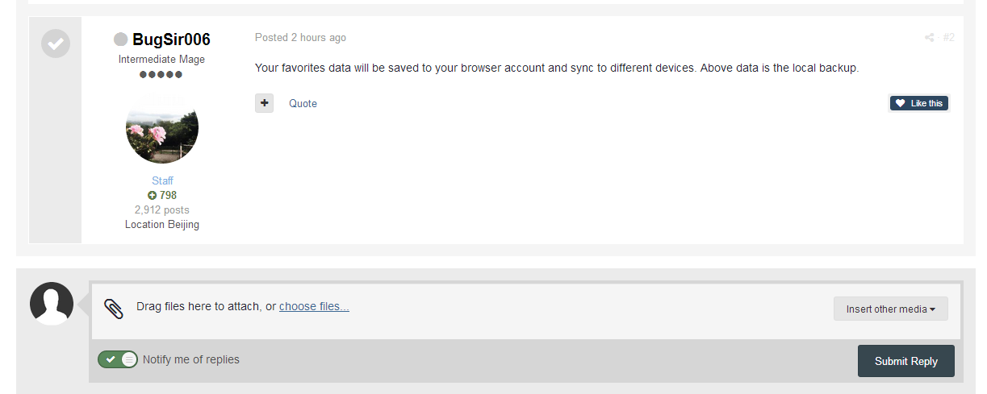987x394 pixels.
Task: Open the choose files... link
Action: tap(314, 306)
